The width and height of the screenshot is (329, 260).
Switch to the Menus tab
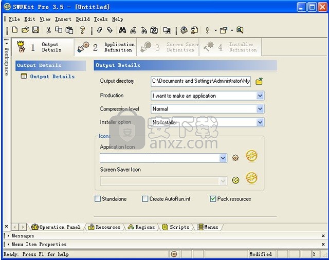(208, 227)
